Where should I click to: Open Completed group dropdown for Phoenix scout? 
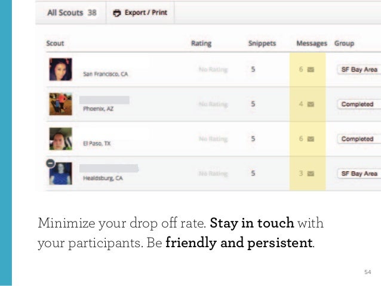[x=357, y=104]
